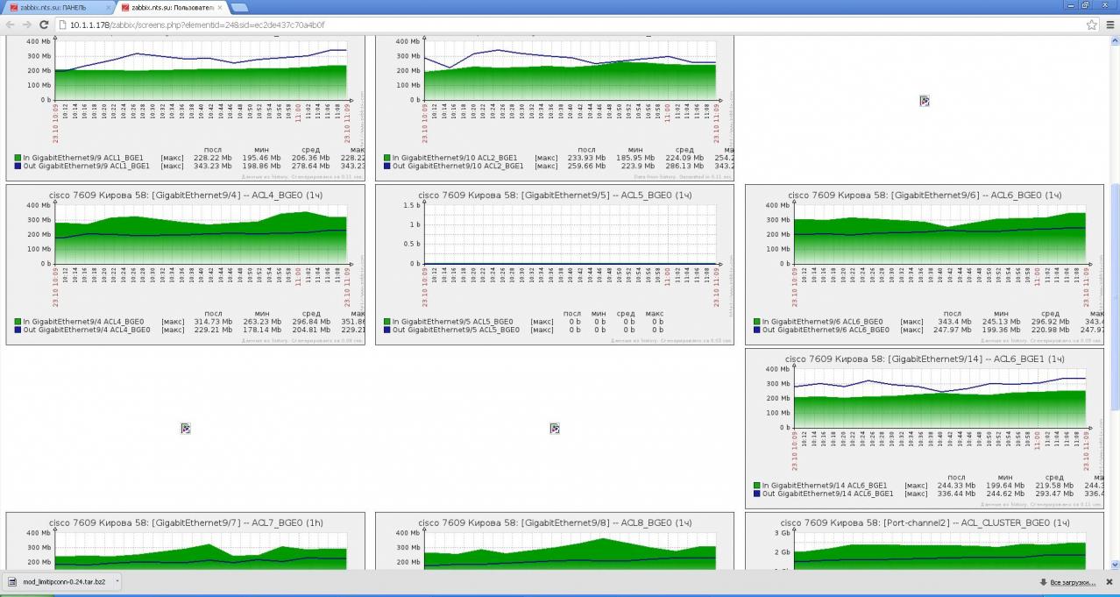Open the Chrome menu icon

[x=1109, y=25]
